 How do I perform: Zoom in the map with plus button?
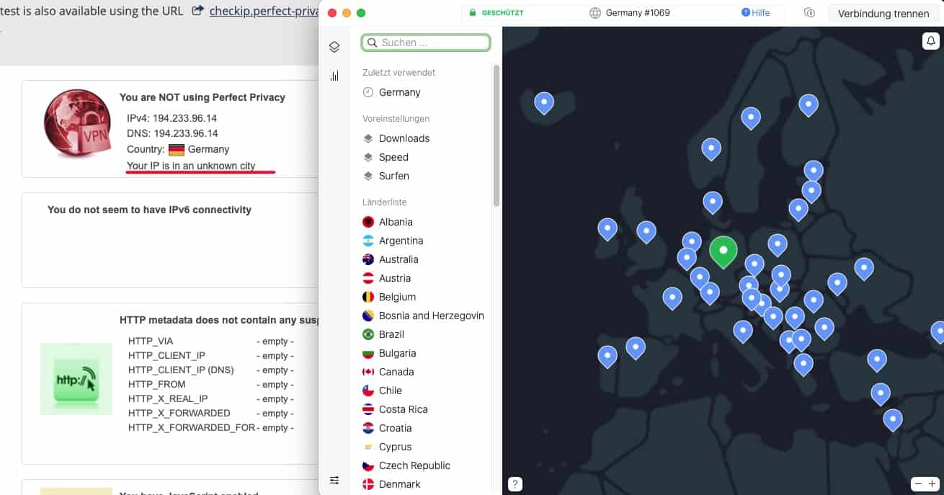[x=931, y=484]
